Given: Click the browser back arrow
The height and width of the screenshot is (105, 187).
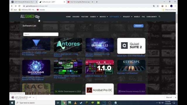Looking at the screenshot, I should [12, 6].
